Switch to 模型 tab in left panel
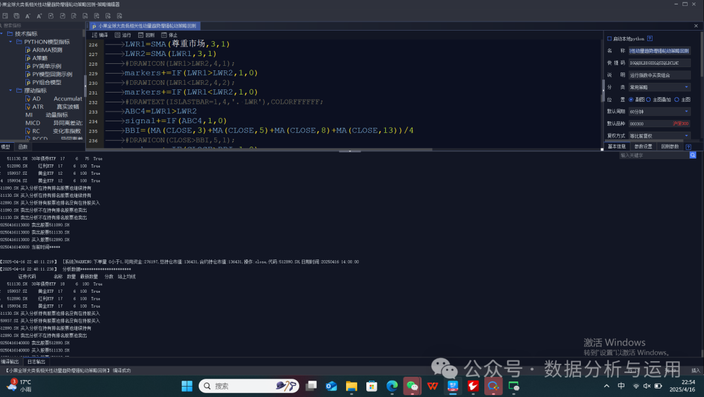Viewport: 704px width, 397px height. [5, 147]
